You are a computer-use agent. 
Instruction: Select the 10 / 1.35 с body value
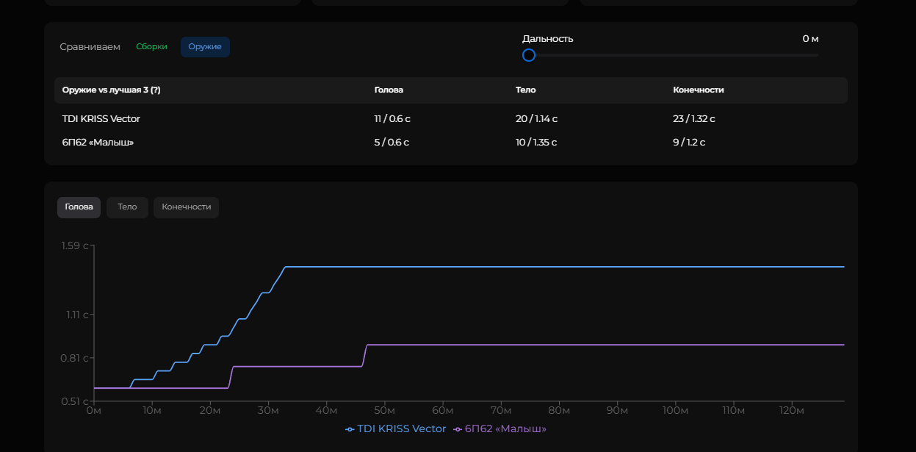tap(536, 142)
